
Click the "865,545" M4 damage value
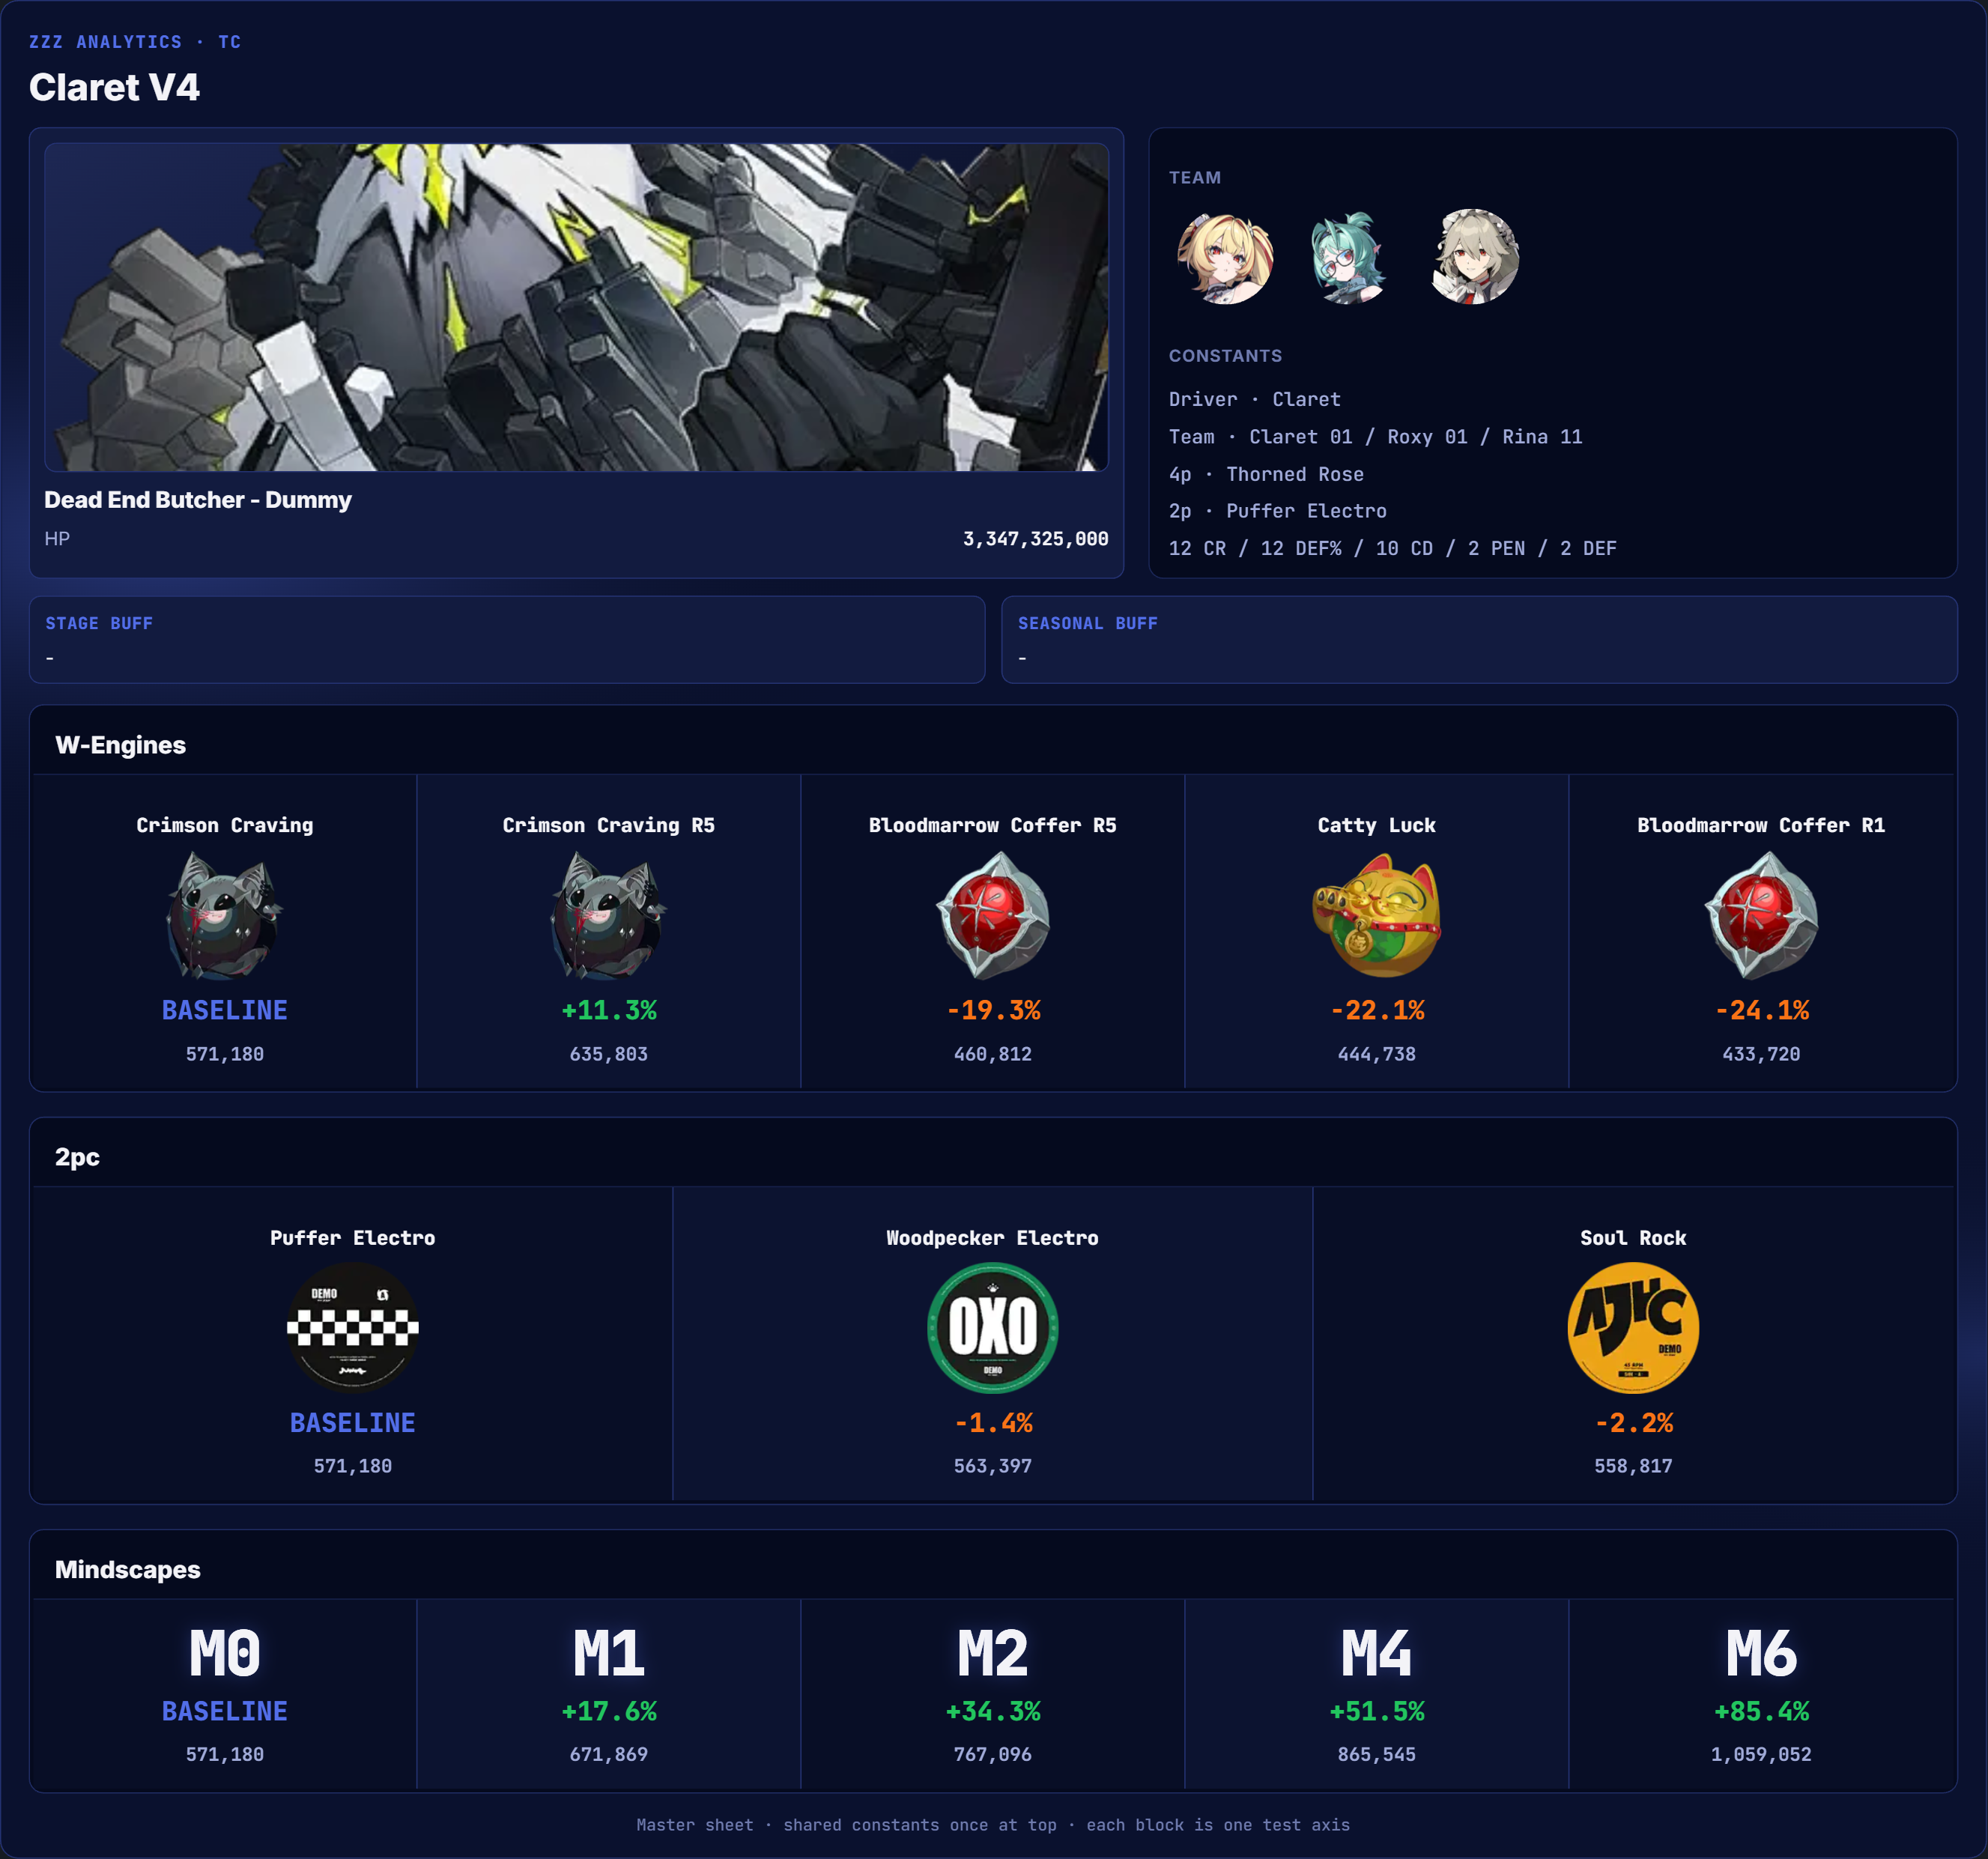pos(1377,1754)
